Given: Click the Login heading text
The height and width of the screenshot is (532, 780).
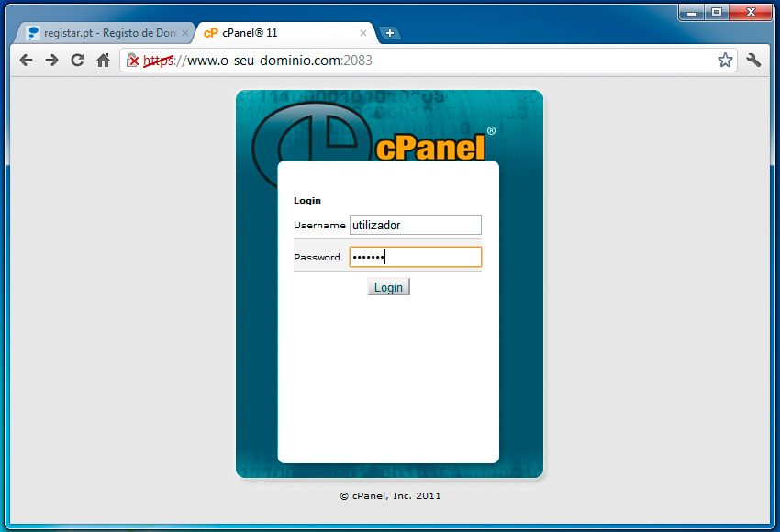Looking at the screenshot, I should 307,200.
